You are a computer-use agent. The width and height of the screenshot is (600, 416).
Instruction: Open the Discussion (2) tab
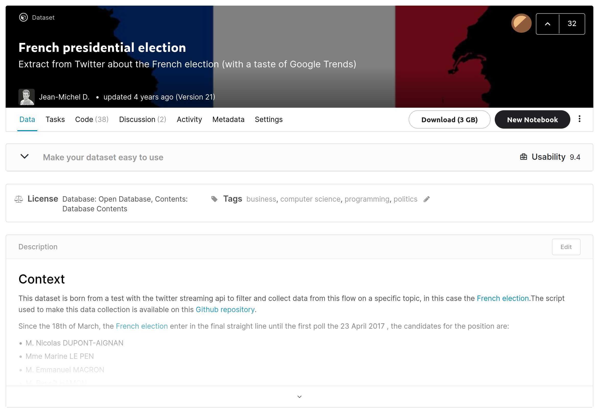[x=143, y=119]
